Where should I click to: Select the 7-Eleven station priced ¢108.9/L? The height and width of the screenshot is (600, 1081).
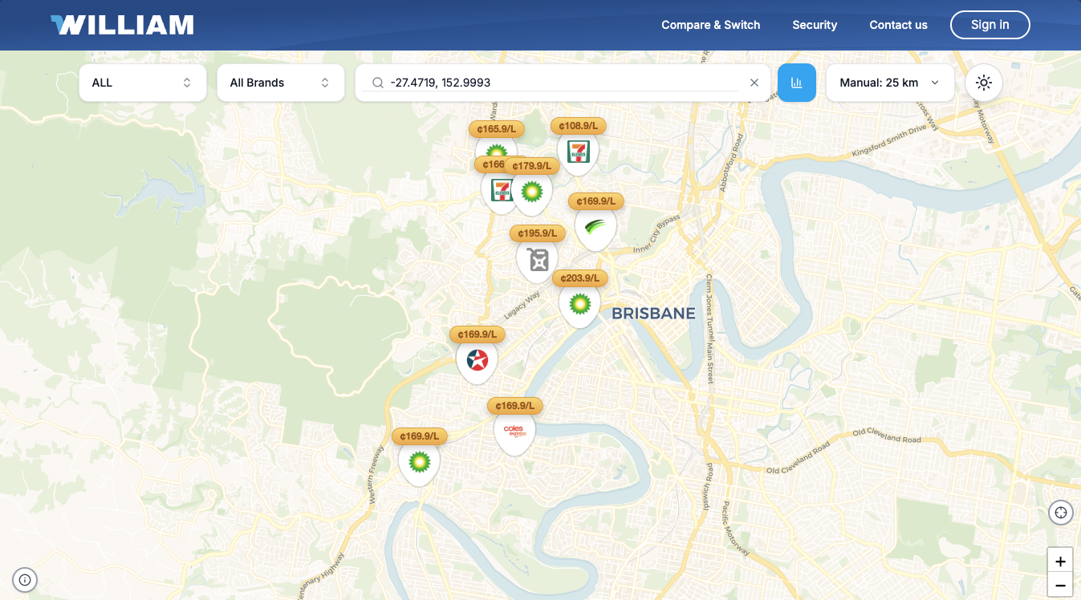pos(578,151)
